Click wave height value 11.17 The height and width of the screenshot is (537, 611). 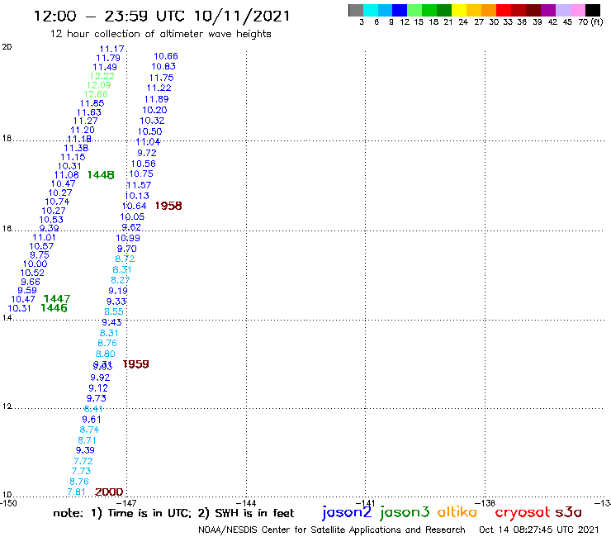(x=111, y=49)
